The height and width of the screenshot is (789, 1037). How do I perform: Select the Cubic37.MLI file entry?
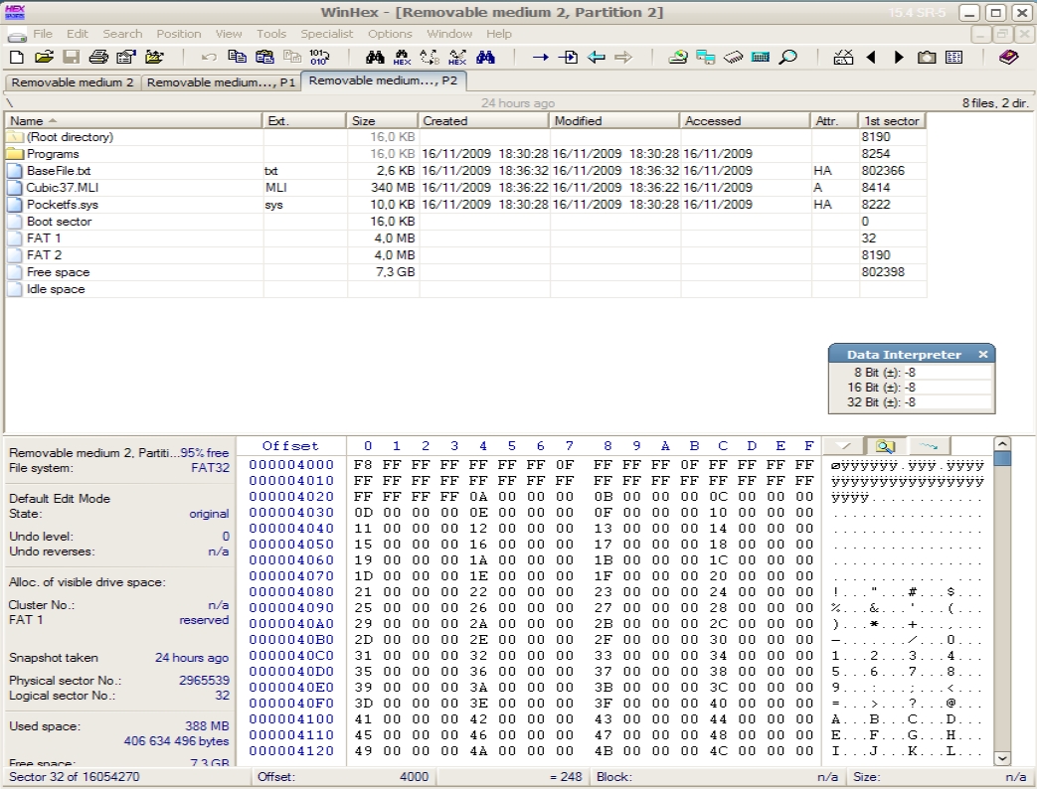coord(62,188)
